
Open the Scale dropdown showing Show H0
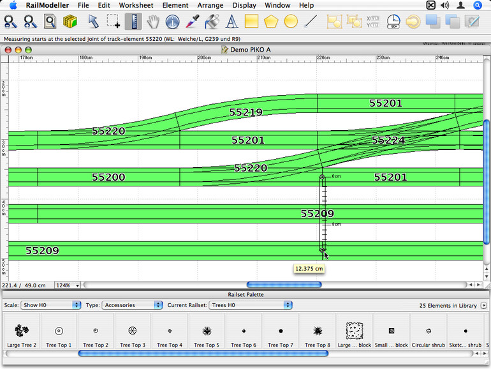coord(51,305)
